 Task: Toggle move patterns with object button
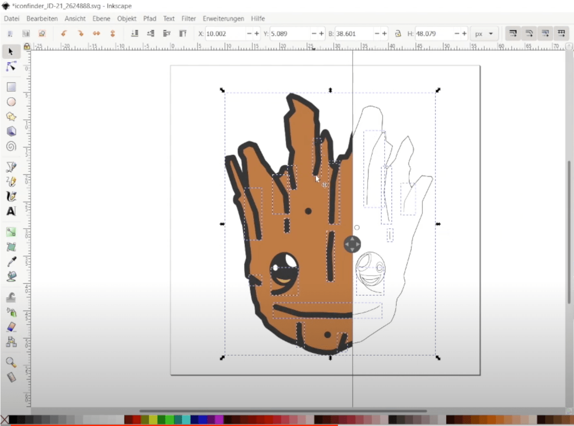[x=561, y=33]
